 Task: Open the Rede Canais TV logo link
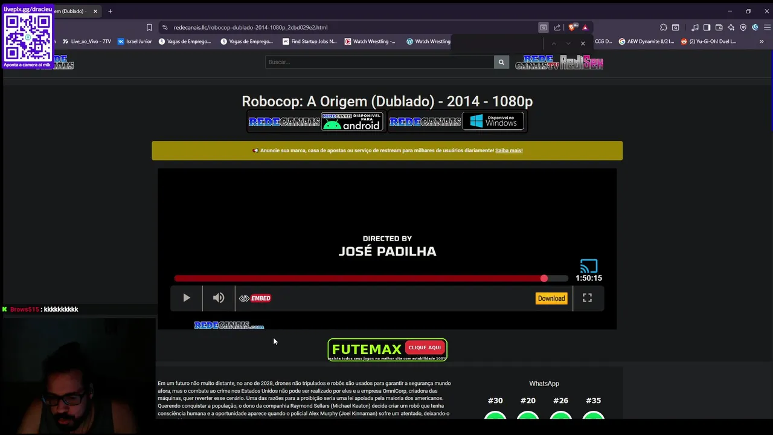[x=537, y=62]
